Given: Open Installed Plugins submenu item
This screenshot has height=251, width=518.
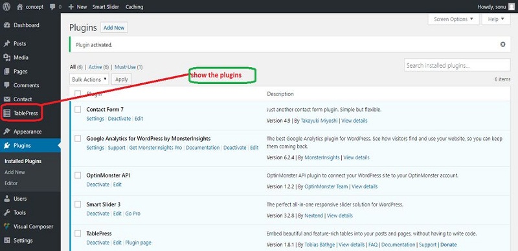Looking at the screenshot, I should (x=23, y=161).
